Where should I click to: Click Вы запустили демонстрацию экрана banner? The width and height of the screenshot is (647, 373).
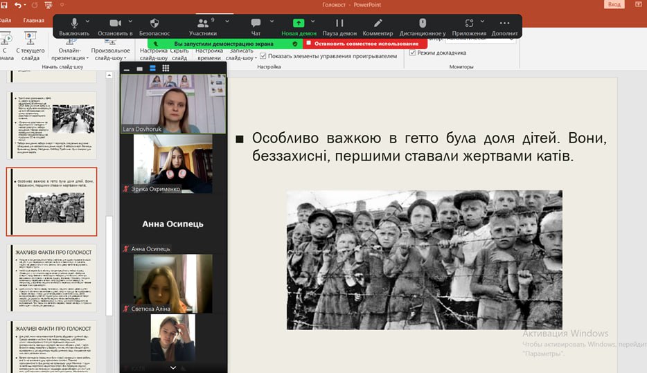tap(224, 44)
